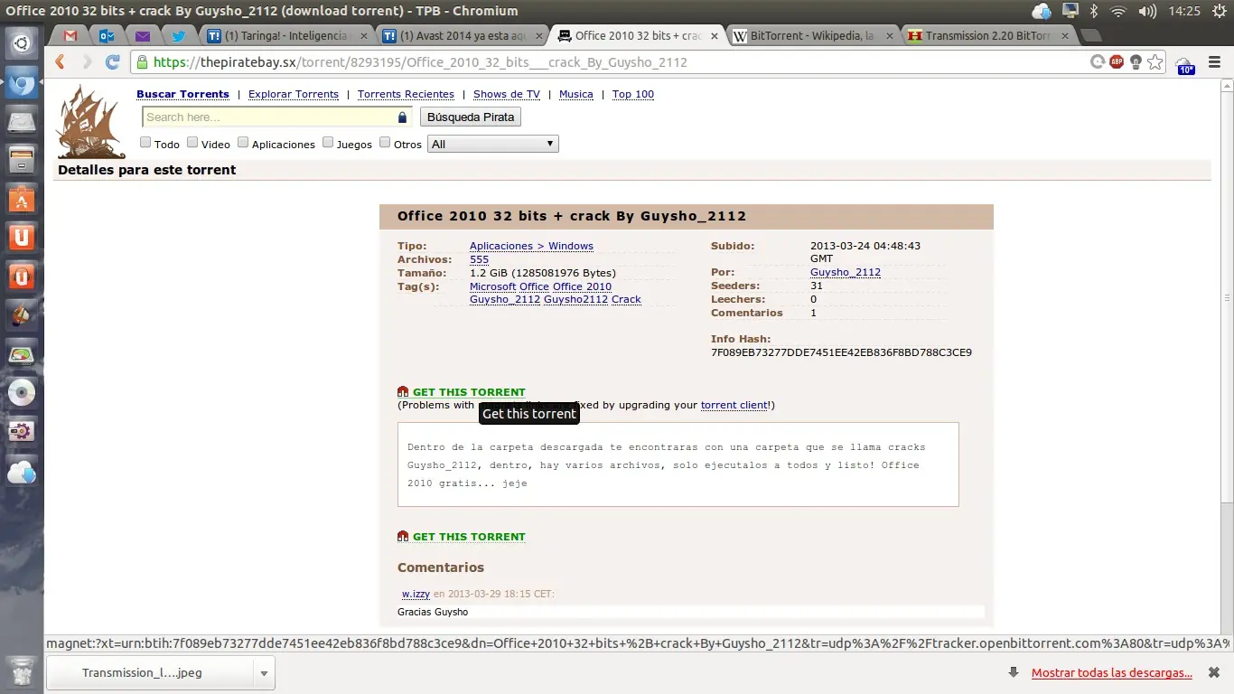Viewport: 1234px width, 694px height.
Task: Check the Todo checkbox
Action: click(x=145, y=143)
